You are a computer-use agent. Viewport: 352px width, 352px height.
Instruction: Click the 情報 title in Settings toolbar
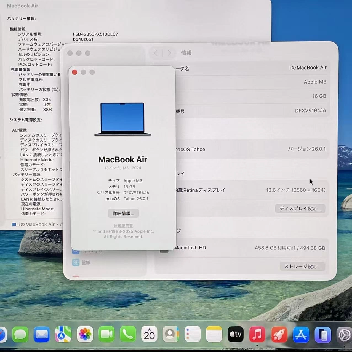tap(186, 53)
